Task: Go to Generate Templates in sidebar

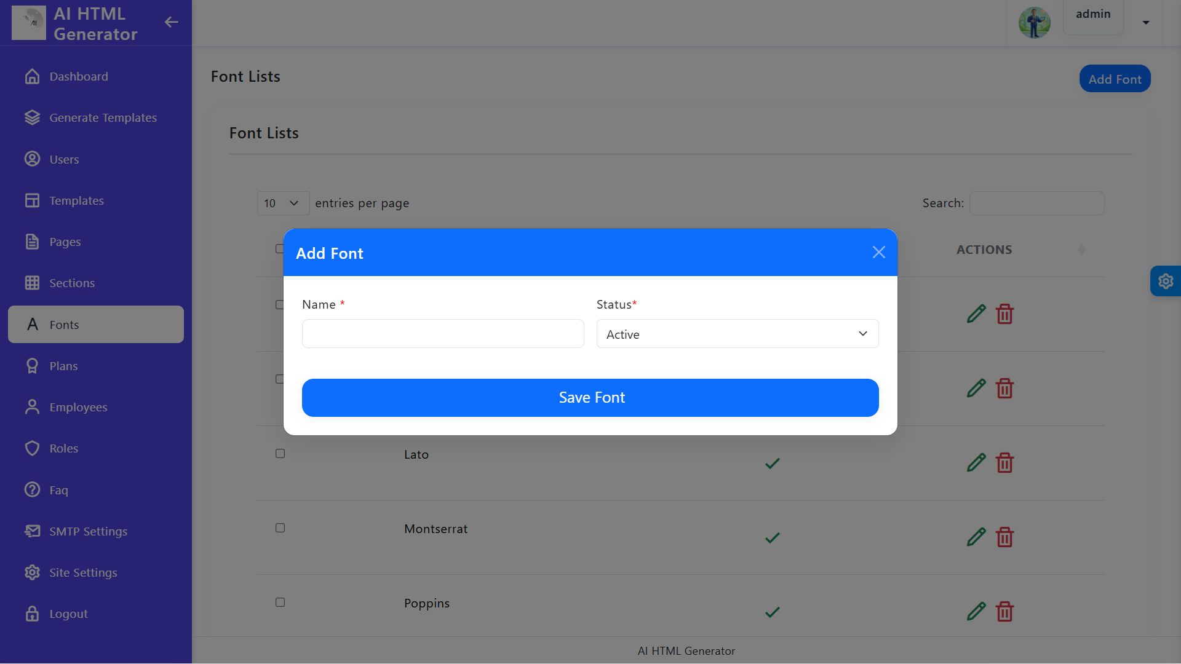Action: pos(103,117)
